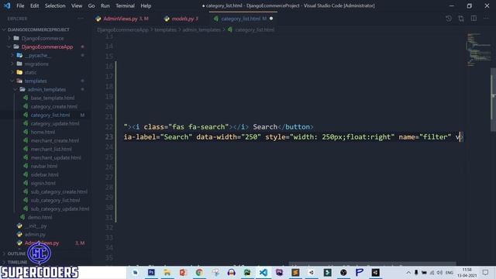Open Sublime Text from the taskbar
Viewport: 496px width, 279px height.
point(295,272)
